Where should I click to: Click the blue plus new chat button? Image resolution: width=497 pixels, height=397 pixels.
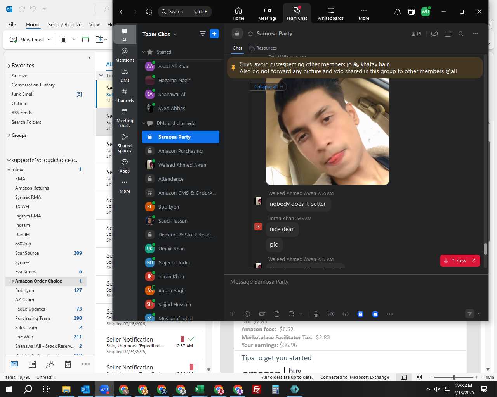[214, 34]
